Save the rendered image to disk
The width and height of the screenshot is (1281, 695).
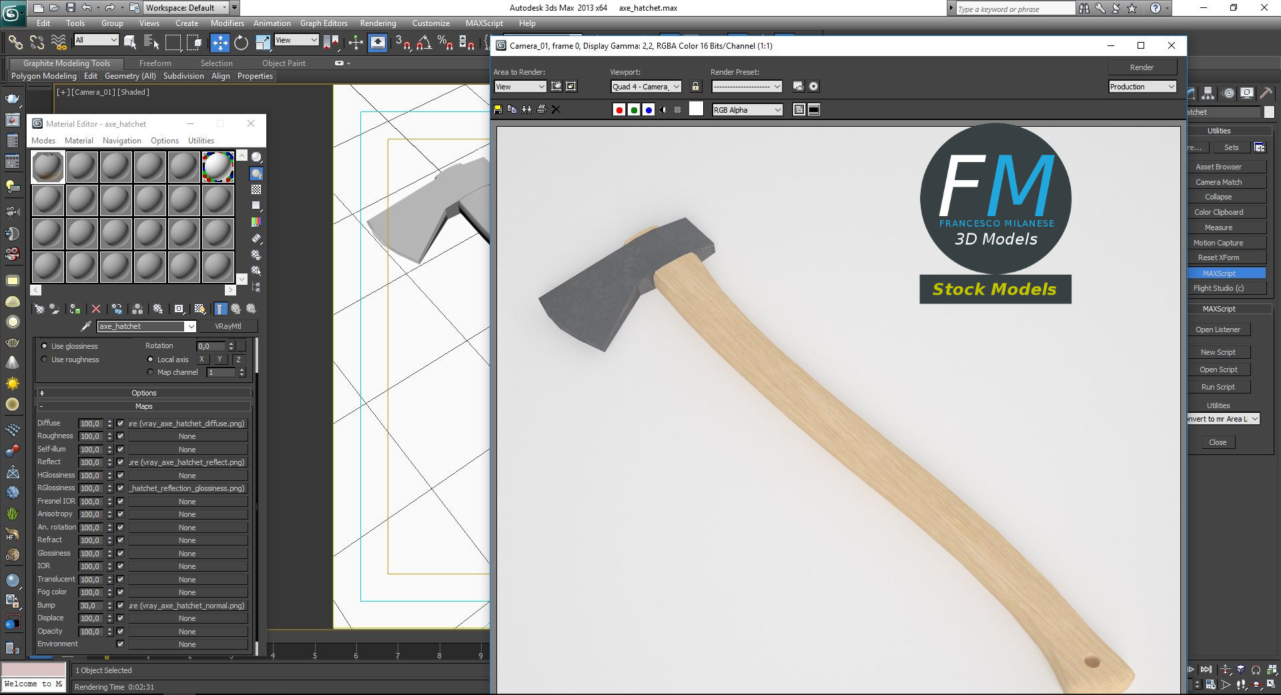tap(497, 109)
